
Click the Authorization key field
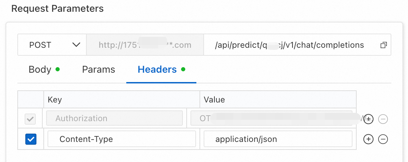tap(114, 118)
